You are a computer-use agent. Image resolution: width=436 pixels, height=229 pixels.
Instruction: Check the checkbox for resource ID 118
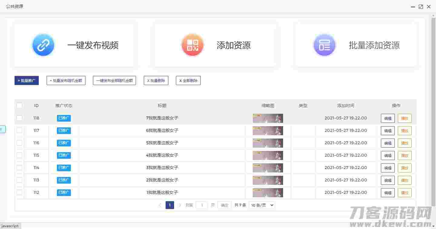pos(19,118)
